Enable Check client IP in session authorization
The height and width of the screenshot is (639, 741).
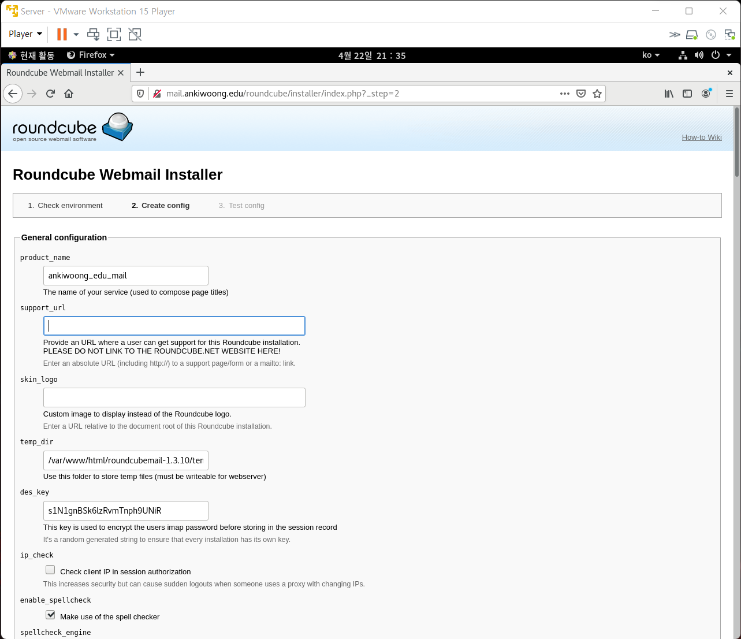[50, 570]
